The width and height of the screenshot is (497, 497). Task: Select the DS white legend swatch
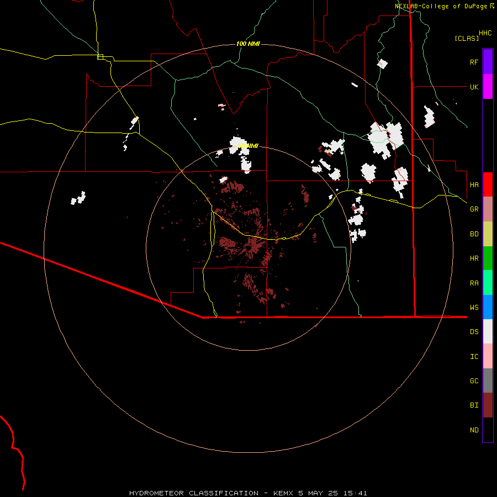488,331
